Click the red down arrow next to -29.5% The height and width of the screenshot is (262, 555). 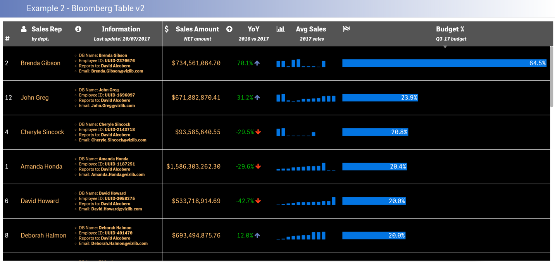[x=258, y=132]
